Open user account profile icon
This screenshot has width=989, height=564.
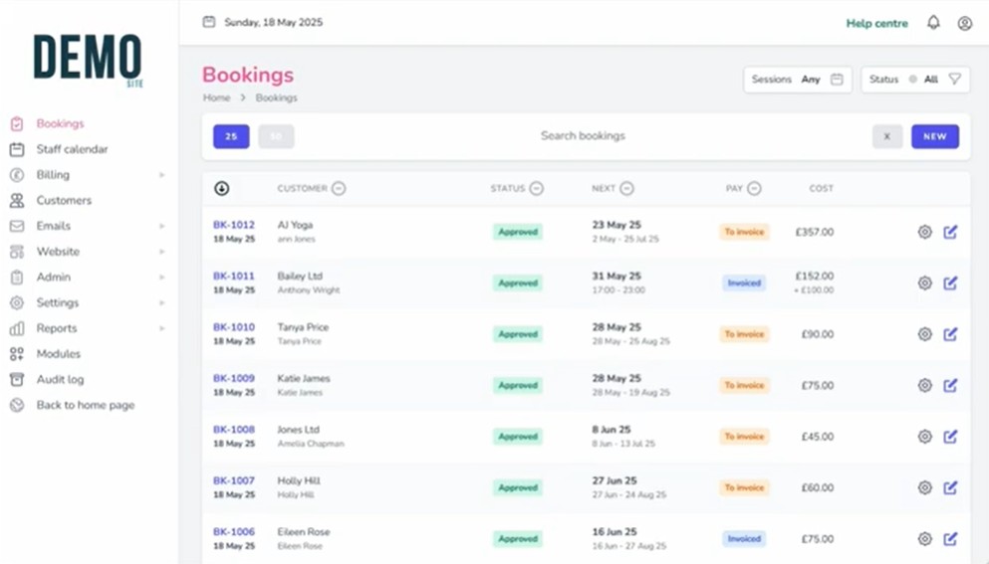click(x=964, y=23)
